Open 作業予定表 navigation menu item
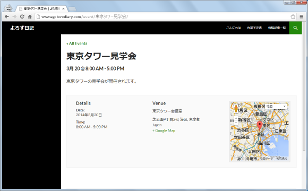 click(x=254, y=28)
